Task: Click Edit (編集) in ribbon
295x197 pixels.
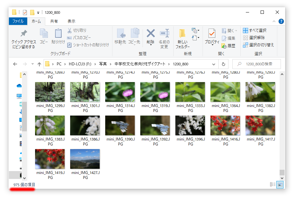Action: click(228, 38)
